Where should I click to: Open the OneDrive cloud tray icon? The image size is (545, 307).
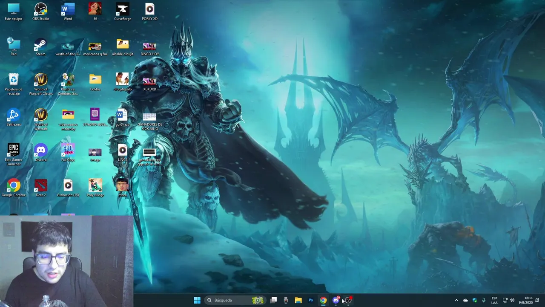pos(465,300)
